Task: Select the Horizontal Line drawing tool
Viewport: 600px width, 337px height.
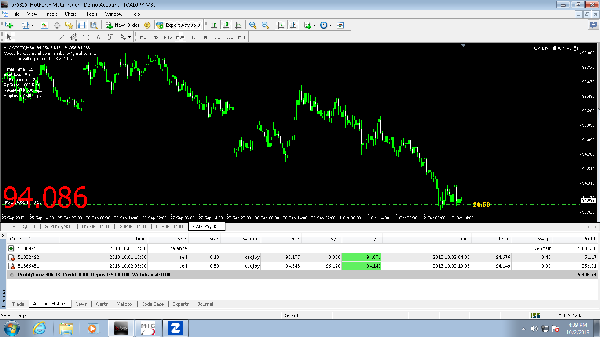Action: (x=49, y=37)
